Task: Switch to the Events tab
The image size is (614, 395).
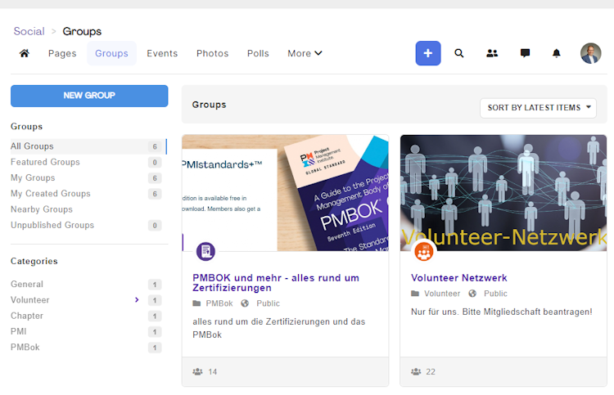Action: [162, 53]
